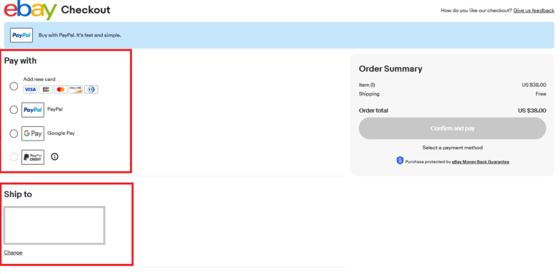Click the PayPal logo in blue banner
Image resolution: width=560 pixels, height=274 pixels.
tap(22, 35)
